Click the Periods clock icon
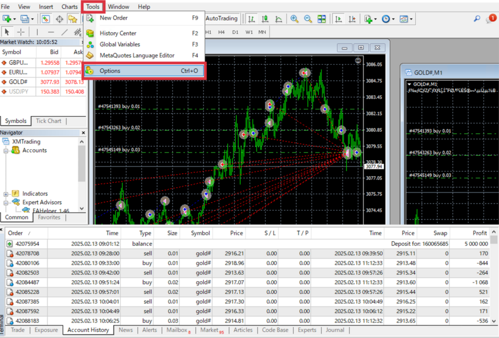Screen dimensions: 499x338 (386, 19)
